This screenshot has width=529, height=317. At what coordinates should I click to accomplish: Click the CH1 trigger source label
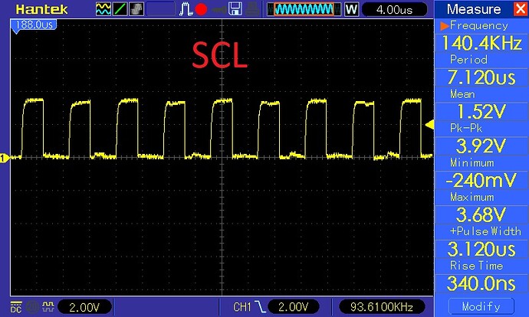[242, 307]
